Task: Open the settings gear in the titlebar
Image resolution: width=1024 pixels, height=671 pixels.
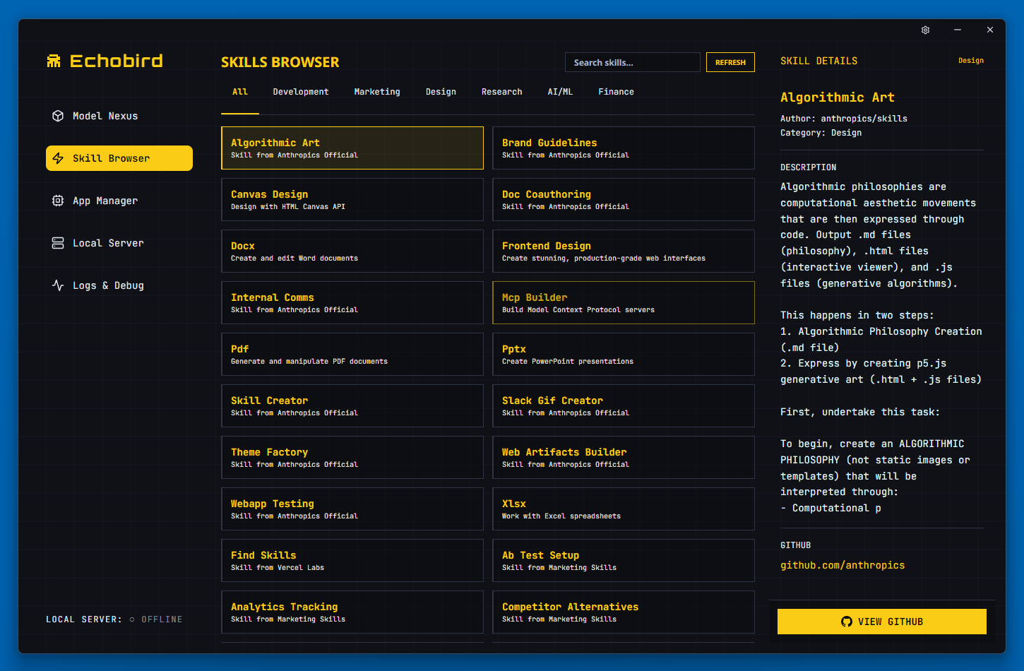Action: [925, 30]
